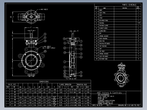Select the FLANGE DIMENSION header
147x110 pixels.
pos(65,85)
